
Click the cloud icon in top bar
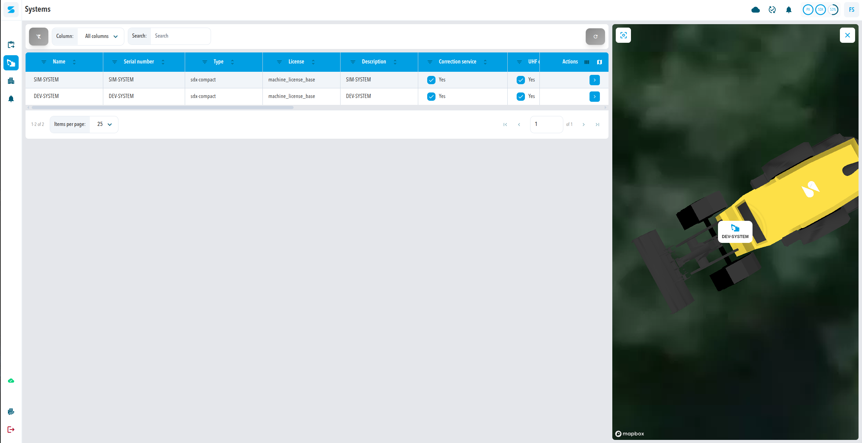pyautogui.click(x=756, y=10)
